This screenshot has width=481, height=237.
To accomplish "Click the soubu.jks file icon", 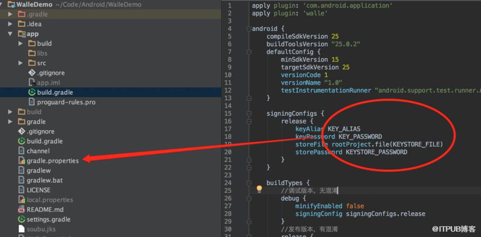I will (x=22, y=229).
